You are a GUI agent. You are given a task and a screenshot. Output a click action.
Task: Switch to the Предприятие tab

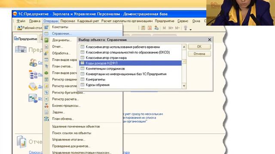tap(26, 39)
